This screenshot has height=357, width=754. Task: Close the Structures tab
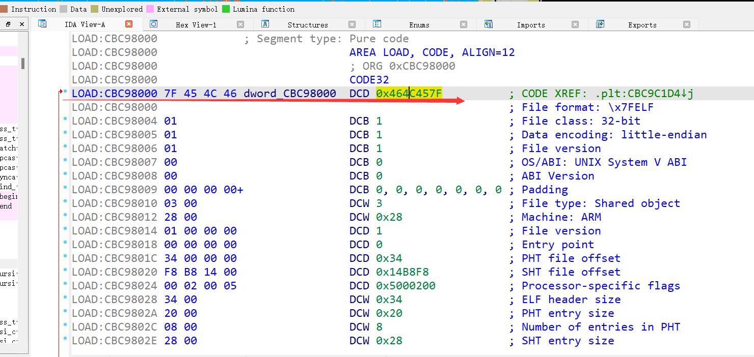tap(352, 24)
